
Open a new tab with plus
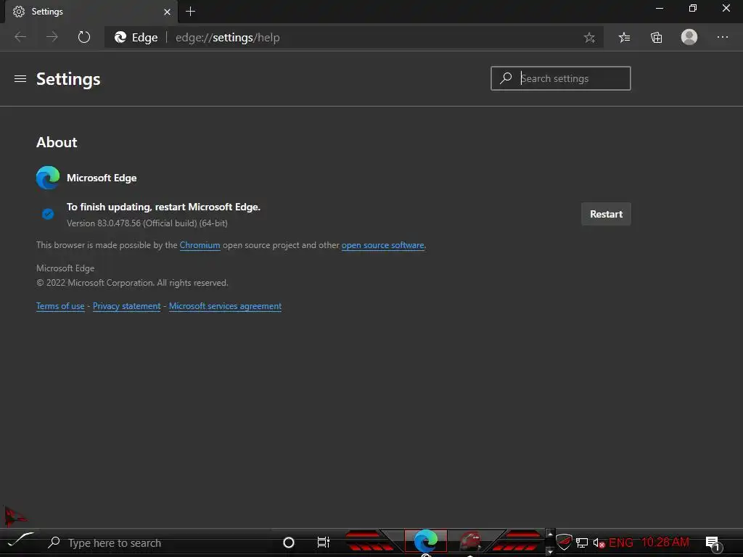pyautogui.click(x=191, y=12)
